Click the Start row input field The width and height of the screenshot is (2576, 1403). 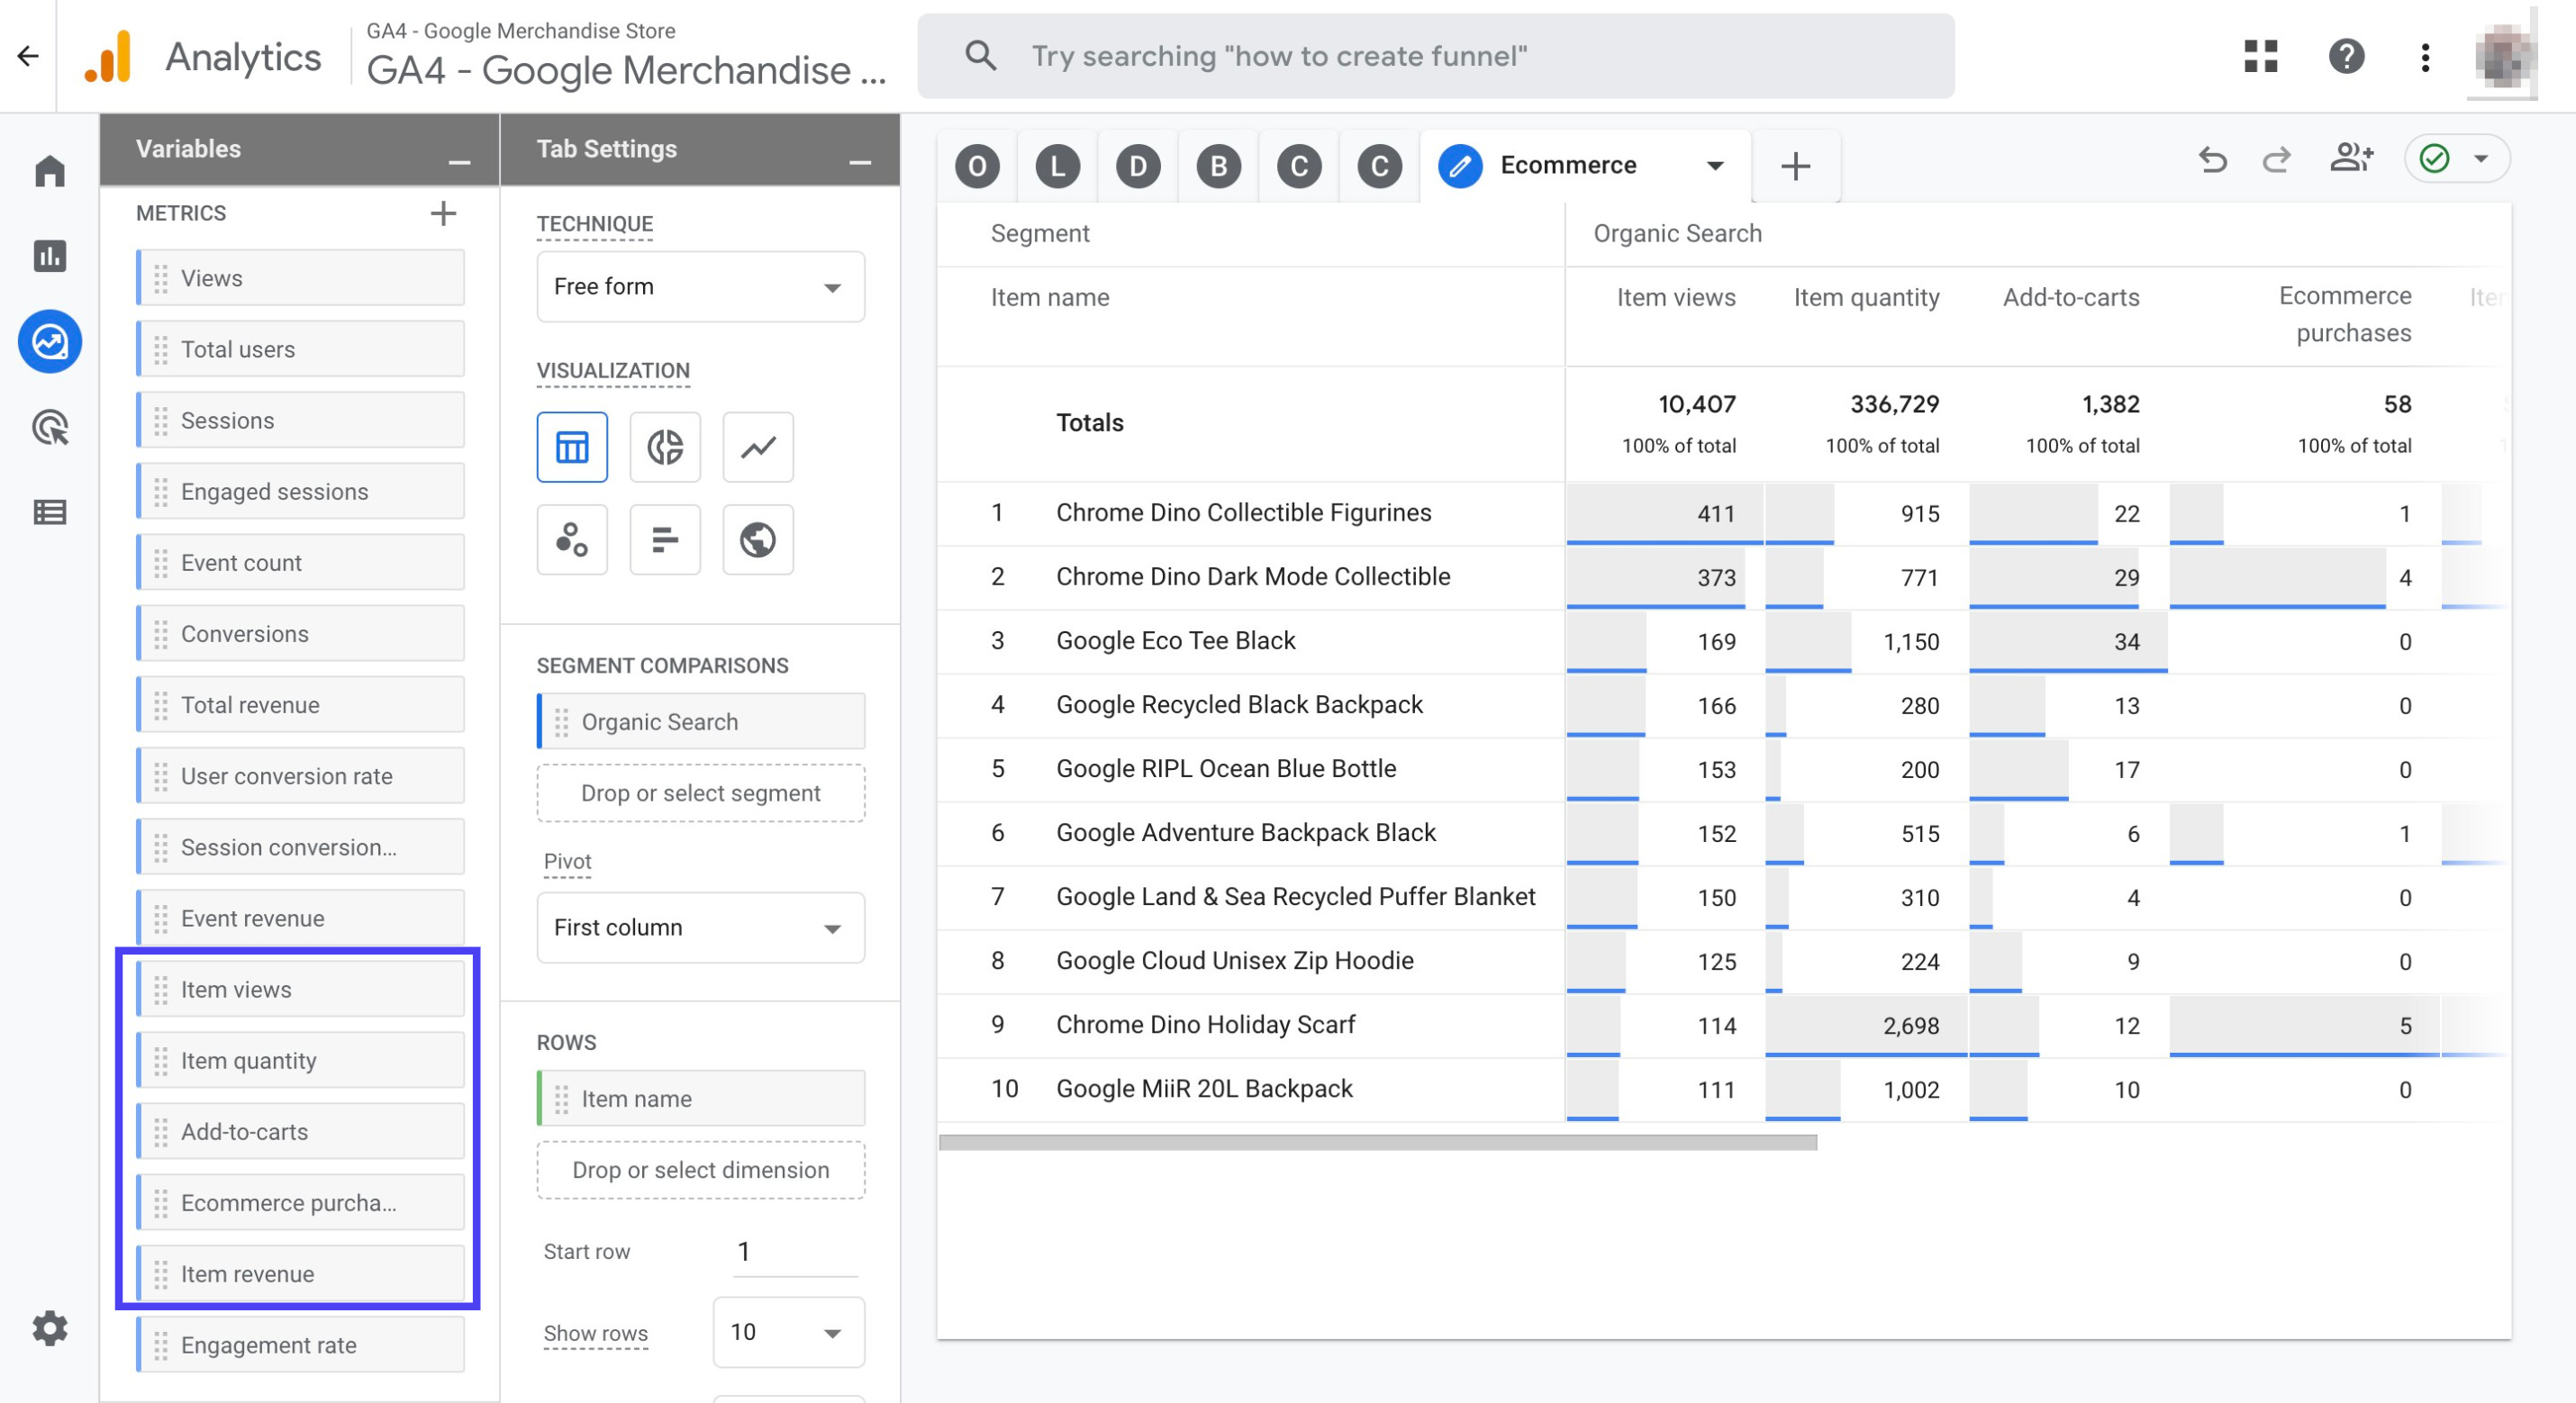795,1252
